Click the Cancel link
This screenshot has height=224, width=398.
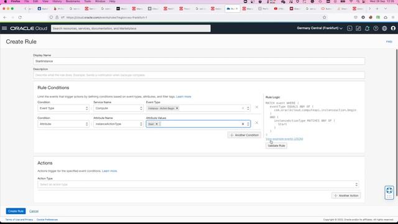tap(34, 211)
